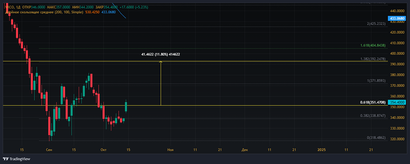The image size is (410, 164).
Task: Click the blue 433.0680 tag on price axis
Action: tap(397, 18)
